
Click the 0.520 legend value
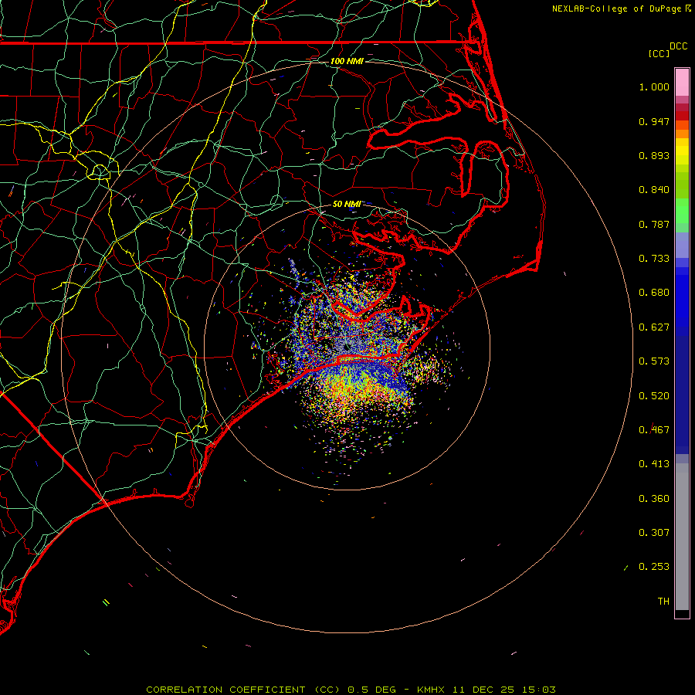pos(654,396)
